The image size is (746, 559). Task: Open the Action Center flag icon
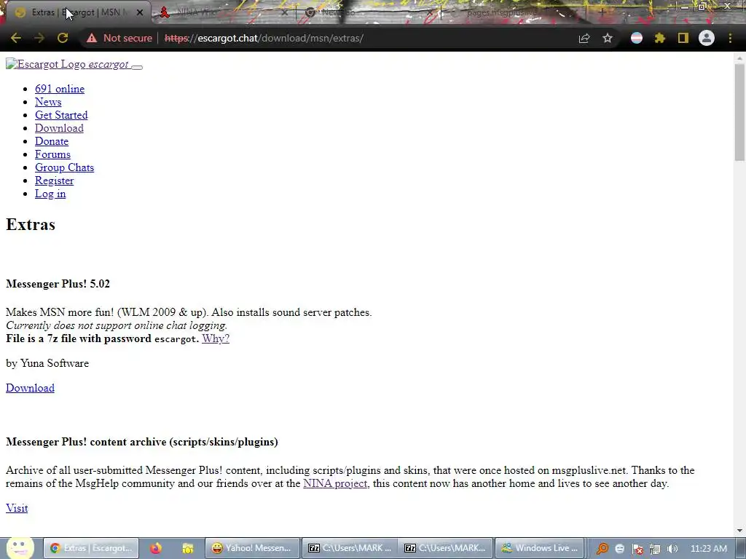tap(638, 549)
